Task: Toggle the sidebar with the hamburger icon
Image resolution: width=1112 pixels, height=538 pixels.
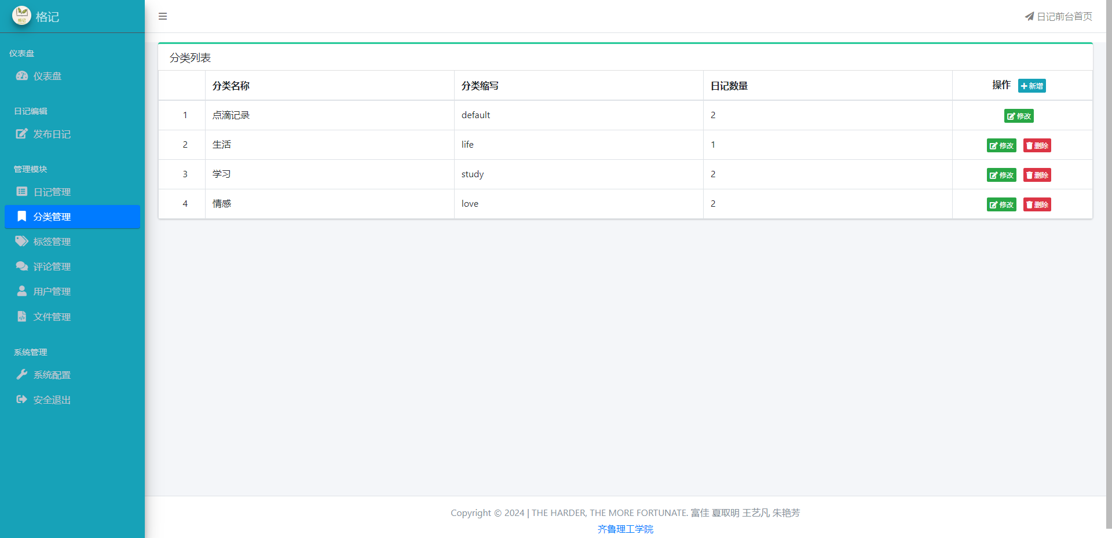Action: [163, 16]
